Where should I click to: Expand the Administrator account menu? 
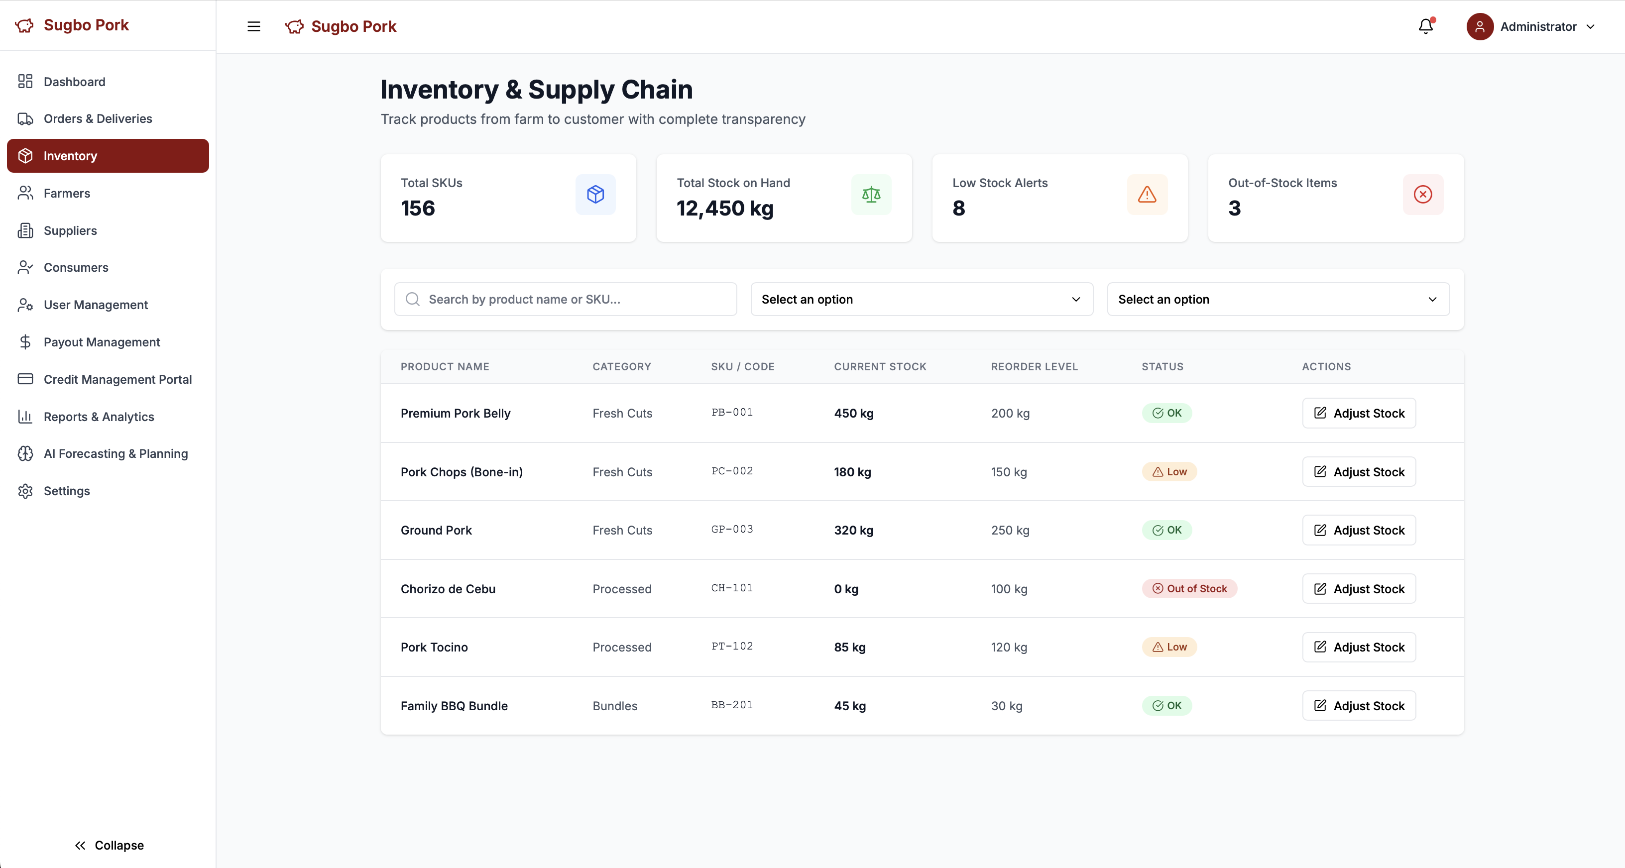pyautogui.click(x=1590, y=26)
